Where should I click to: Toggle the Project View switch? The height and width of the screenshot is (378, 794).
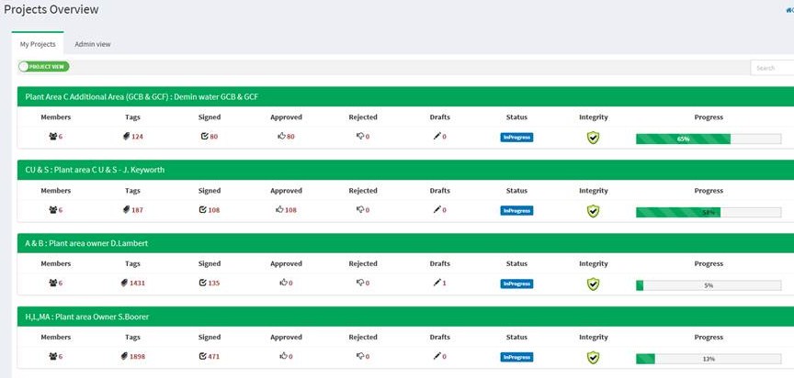43,67
